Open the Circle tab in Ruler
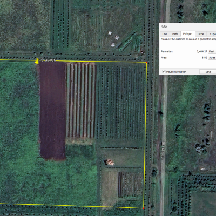Screen dimensions: 216x216 click(200, 34)
